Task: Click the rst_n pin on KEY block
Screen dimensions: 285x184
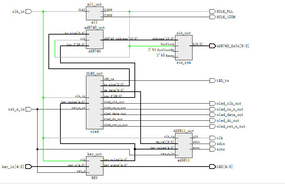Action: [x=81, y=171]
